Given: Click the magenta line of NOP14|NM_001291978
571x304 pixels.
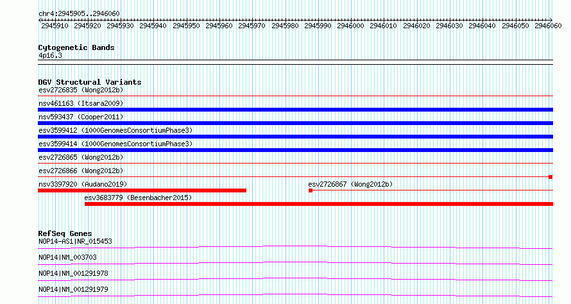Looking at the screenshot, I should pyautogui.click(x=295, y=278).
